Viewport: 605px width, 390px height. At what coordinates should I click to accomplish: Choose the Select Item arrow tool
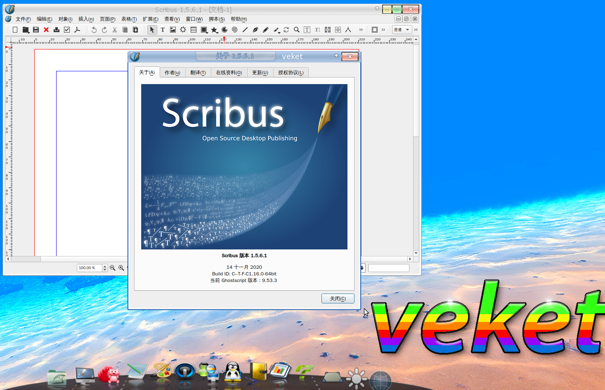(x=152, y=30)
